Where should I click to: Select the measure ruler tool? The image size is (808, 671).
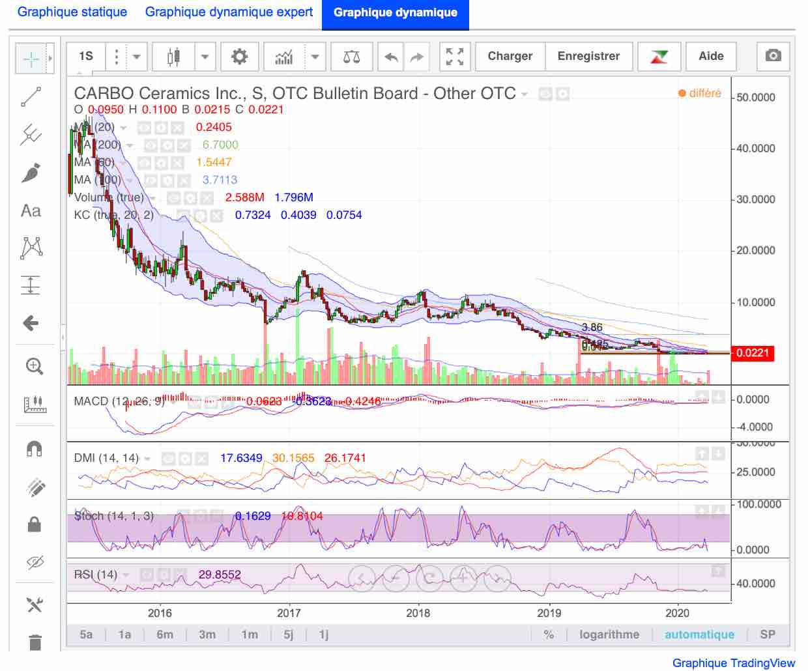[35, 404]
